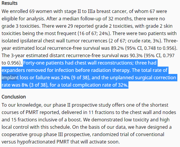Click the text '89.2%' survival value
Image resolution: width=180 pixels, height=147 pixels.
117,48
